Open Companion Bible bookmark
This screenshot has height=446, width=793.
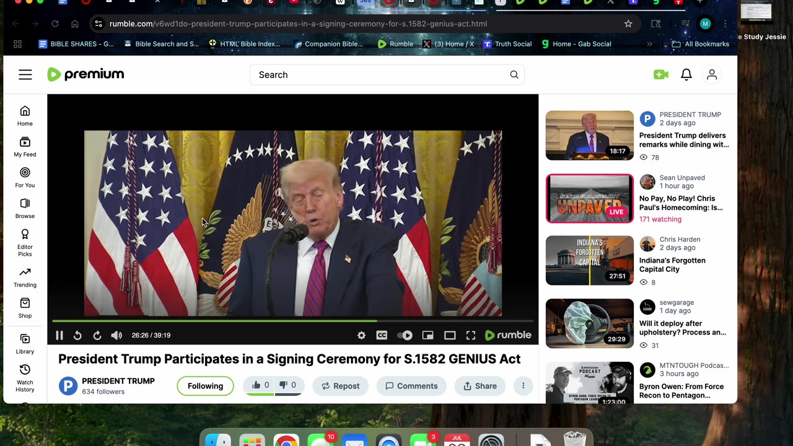[x=328, y=44]
